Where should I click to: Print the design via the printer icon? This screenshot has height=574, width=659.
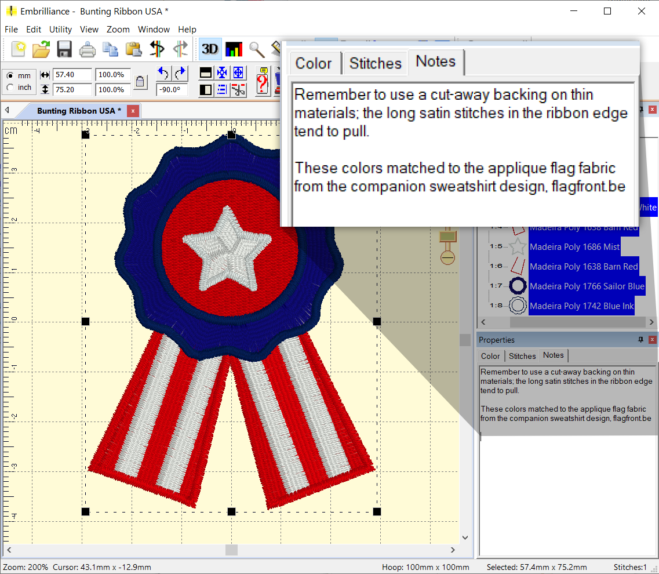pyautogui.click(x=87, y=49)
